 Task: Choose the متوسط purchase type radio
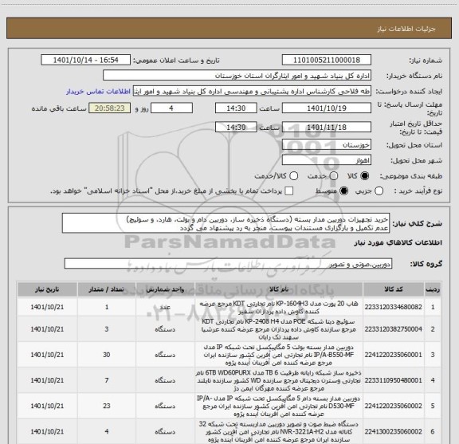tap(343, 191)
